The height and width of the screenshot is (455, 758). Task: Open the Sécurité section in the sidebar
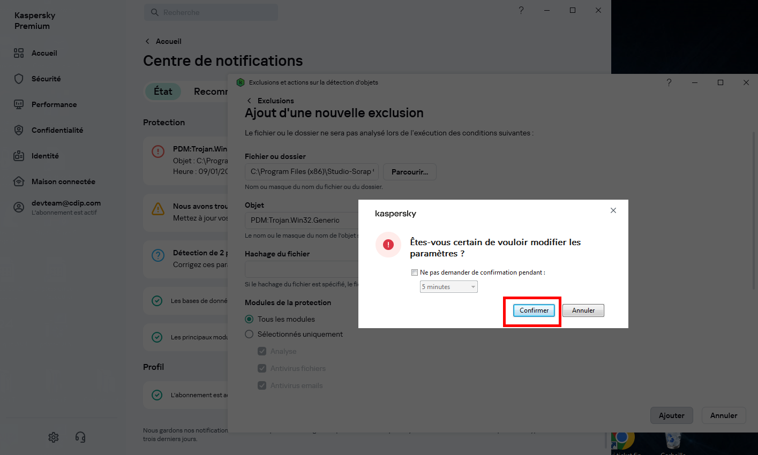(46, 79)
